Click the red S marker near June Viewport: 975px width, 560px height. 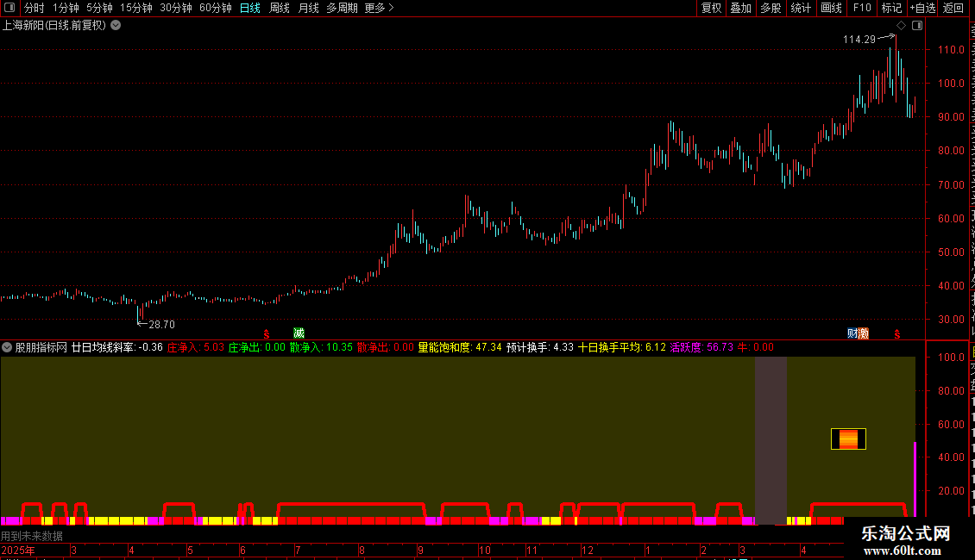pos(267,334)
